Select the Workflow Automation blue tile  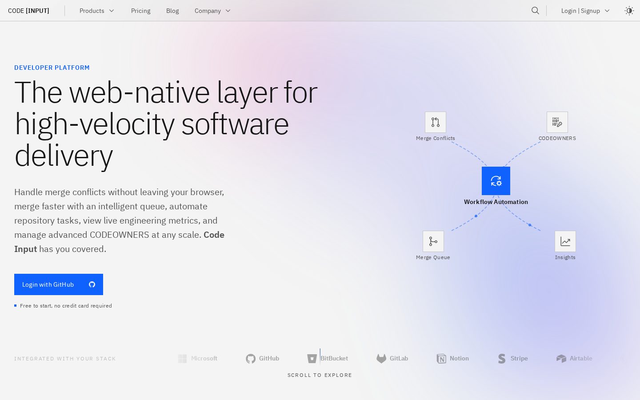(496, 181)
